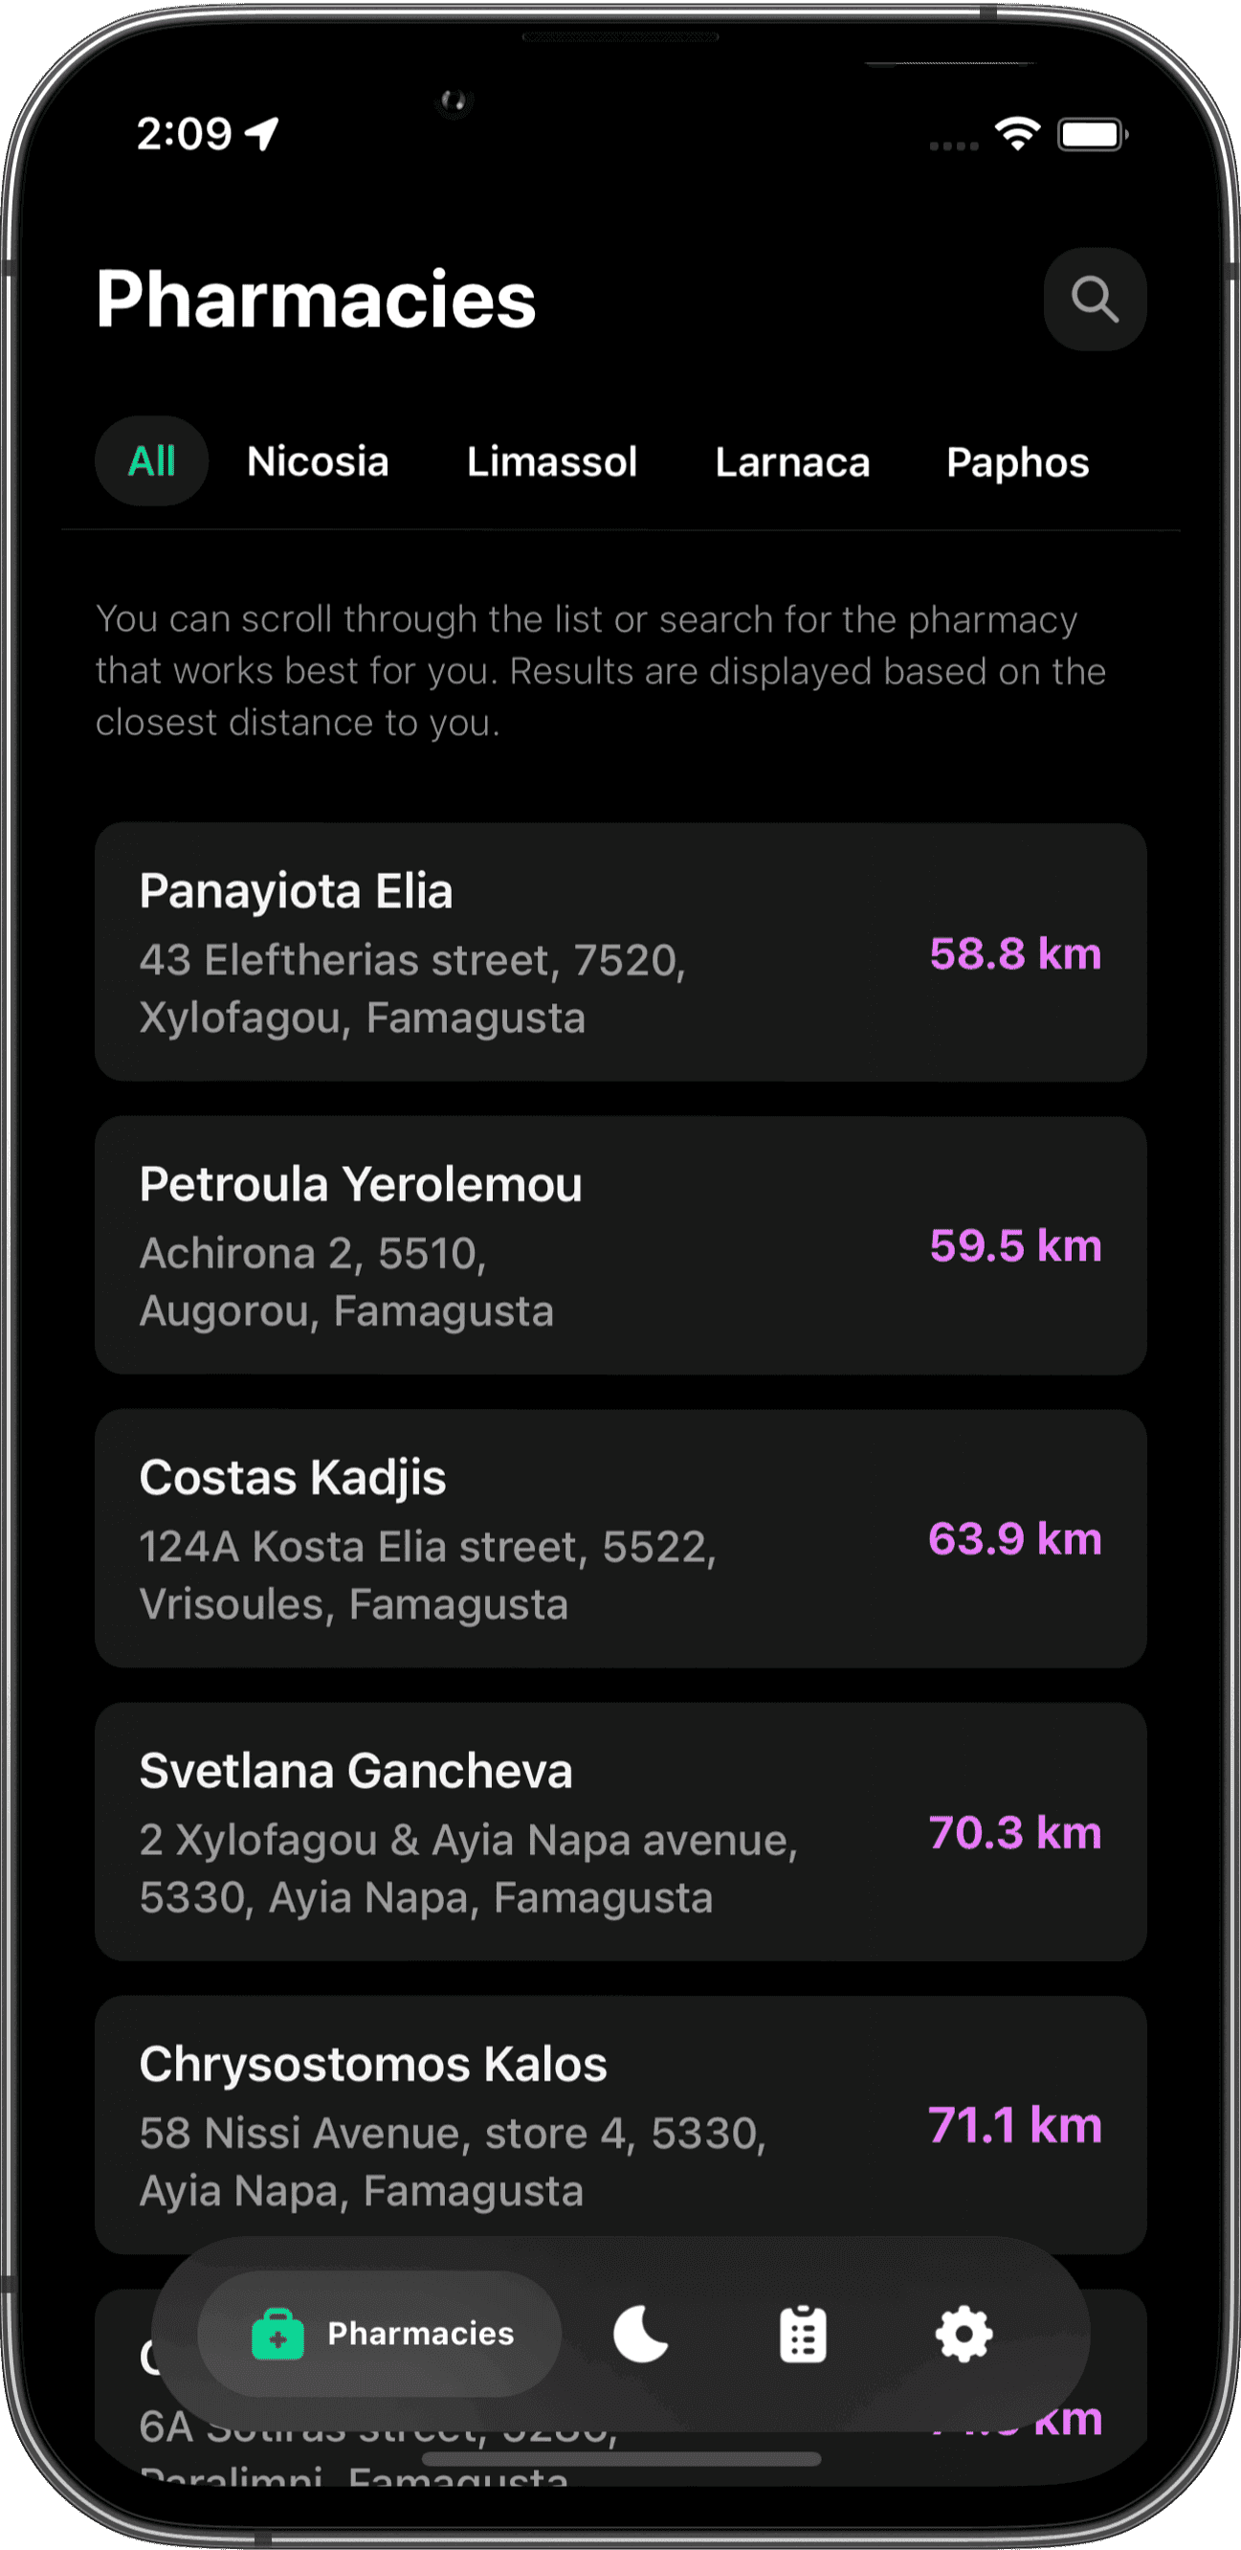Choose the Paphos city filter
Image resolution: width=1241 pixels, height=2550 pixels.
coord(1016,462)
